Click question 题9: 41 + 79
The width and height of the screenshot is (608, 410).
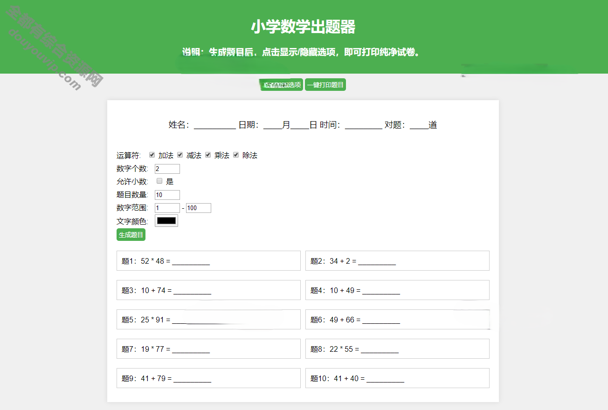[x=208, y=378]
